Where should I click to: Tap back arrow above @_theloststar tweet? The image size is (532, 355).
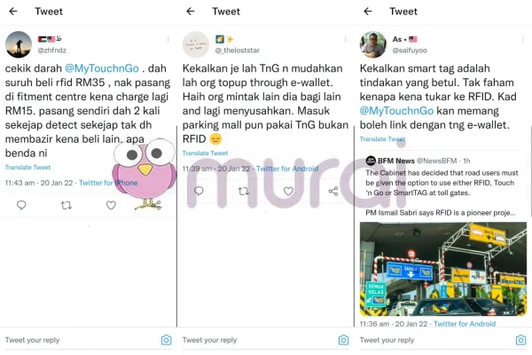coord(191,12)
